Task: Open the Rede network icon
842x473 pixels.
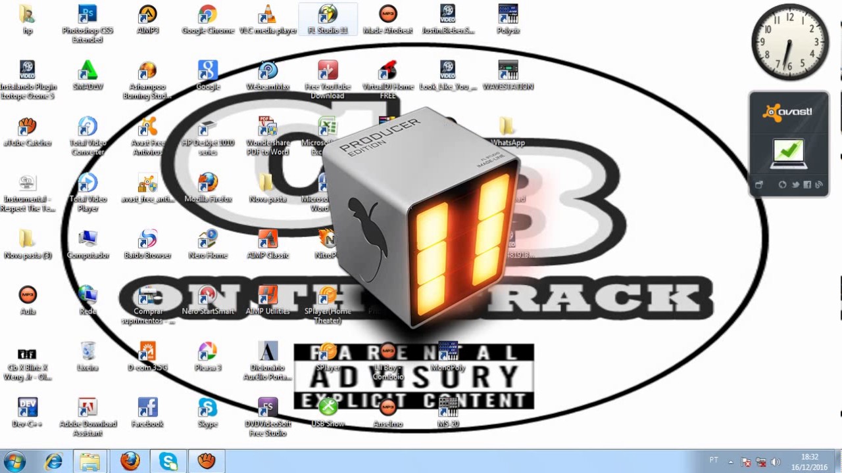Action: (87, 300)
